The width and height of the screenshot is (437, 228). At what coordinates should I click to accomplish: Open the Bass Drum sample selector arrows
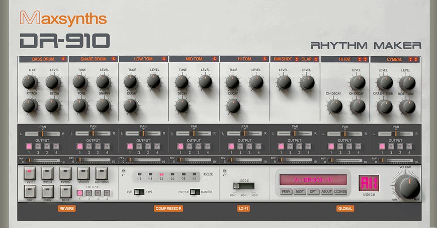point(63,59)
